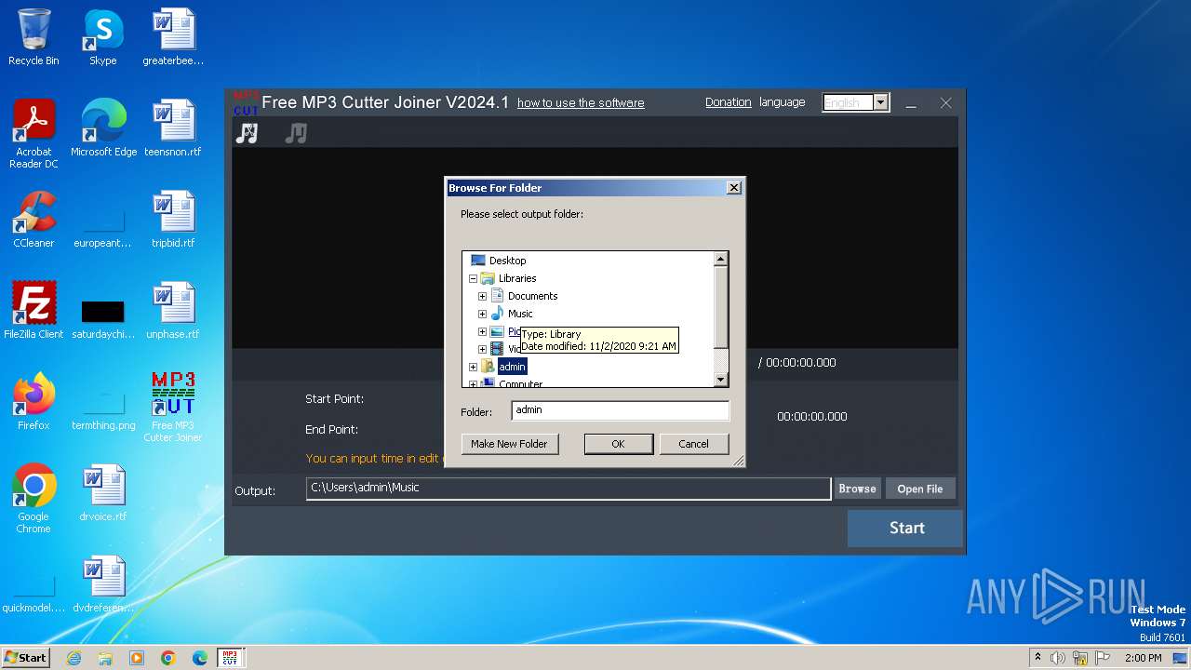Expand the Videos library node

coord(482,349)
